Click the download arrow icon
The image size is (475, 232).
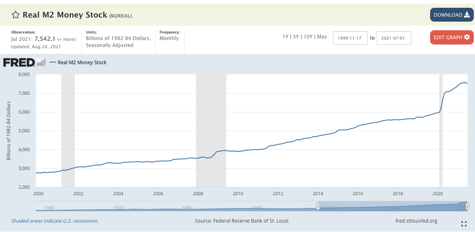pos(467,15)
